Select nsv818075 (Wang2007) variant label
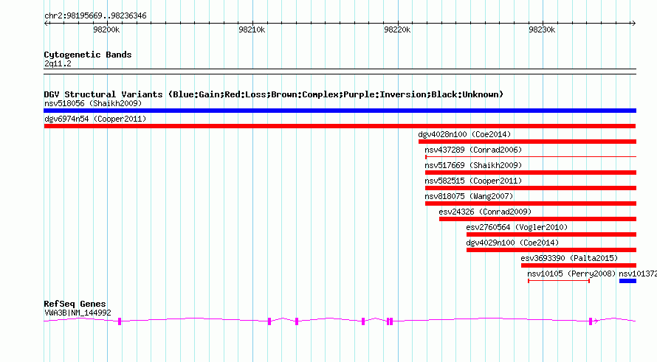The height and width of the screenshot is (362, 657). pos(469,196)
